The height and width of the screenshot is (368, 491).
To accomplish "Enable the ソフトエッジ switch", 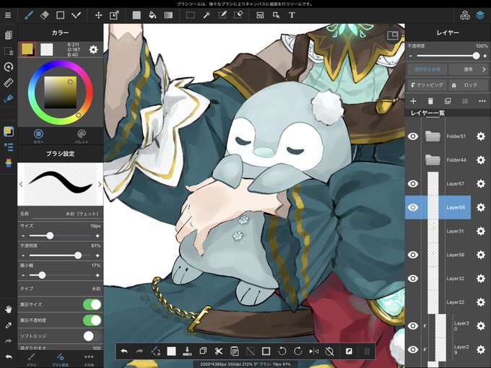I will (x=92, y=336).
